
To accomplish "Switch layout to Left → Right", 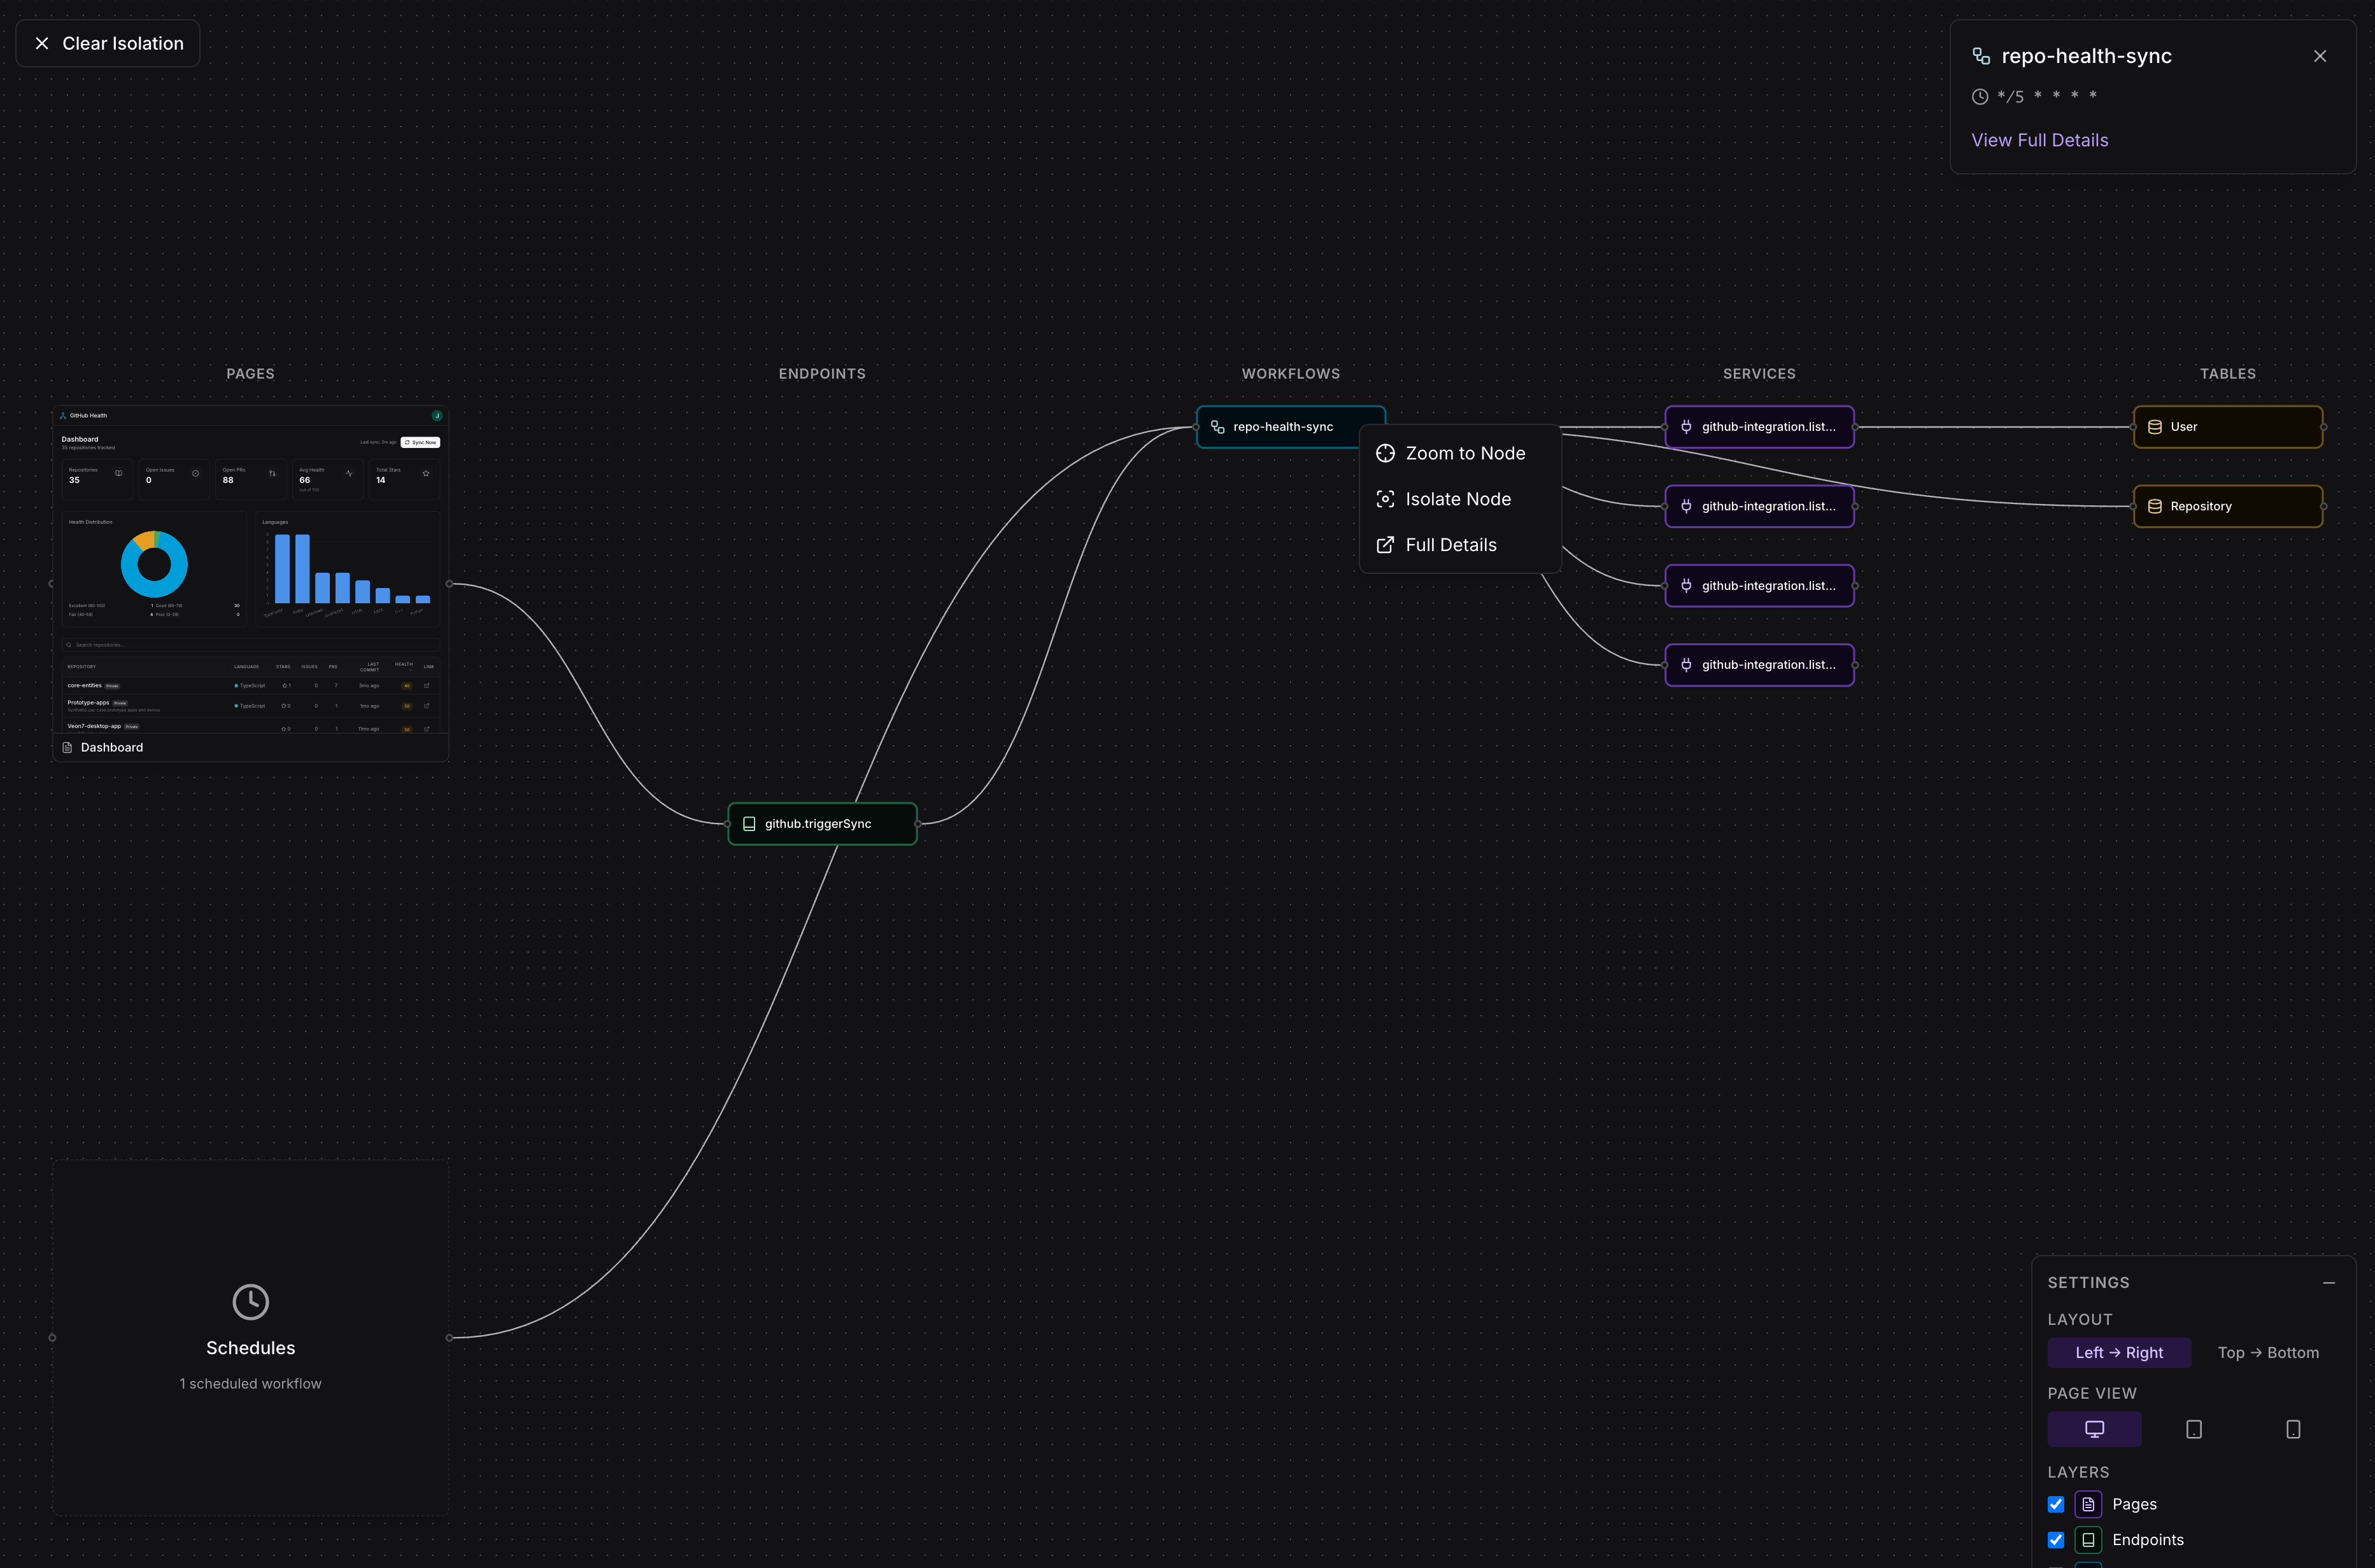I will [x=2119, y=1353].
